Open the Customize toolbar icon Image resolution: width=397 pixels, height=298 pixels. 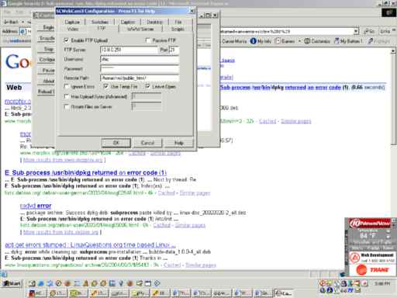(x=317, y=41)
